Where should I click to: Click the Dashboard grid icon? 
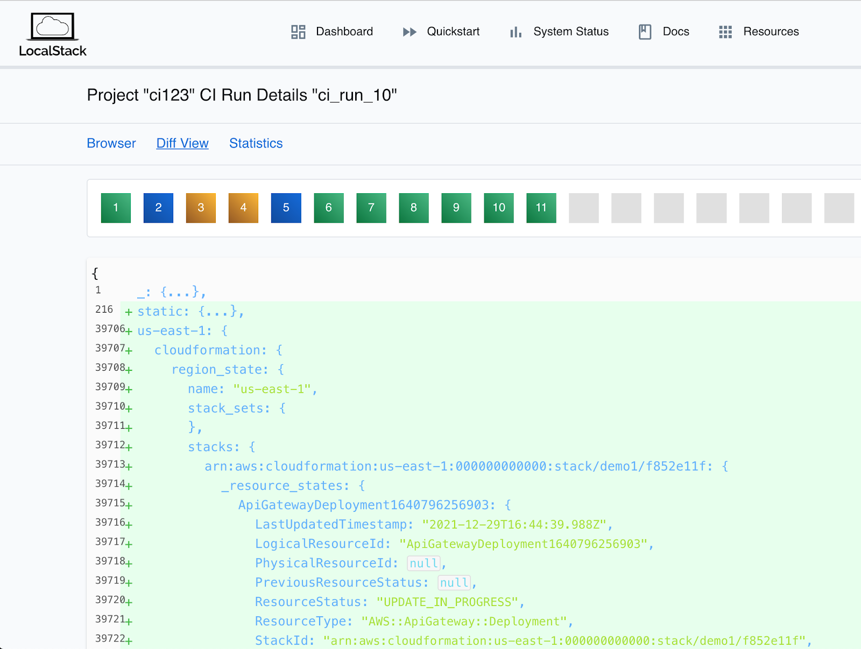click(x=298, y=32)
